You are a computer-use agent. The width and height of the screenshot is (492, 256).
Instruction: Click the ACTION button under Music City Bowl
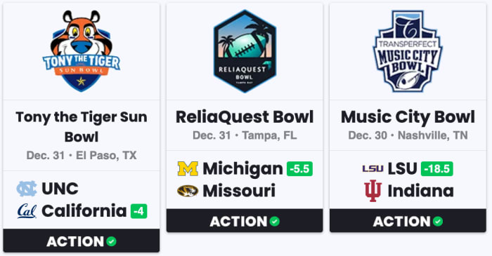408,221
